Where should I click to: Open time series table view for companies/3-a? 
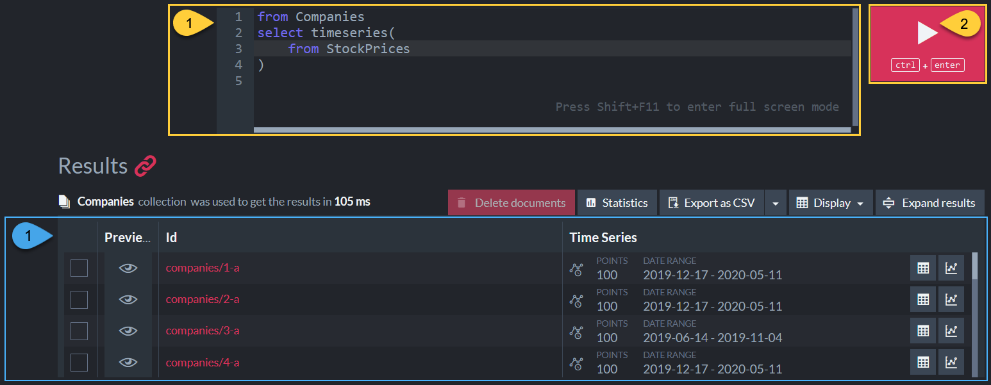pyautogui.click(x=923, y=331)
